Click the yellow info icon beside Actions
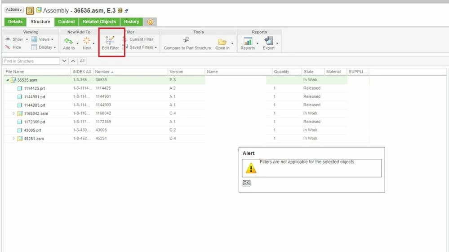The width and height of the screenshot is (449, 252). pyautogui.click(x=30, y=11)
